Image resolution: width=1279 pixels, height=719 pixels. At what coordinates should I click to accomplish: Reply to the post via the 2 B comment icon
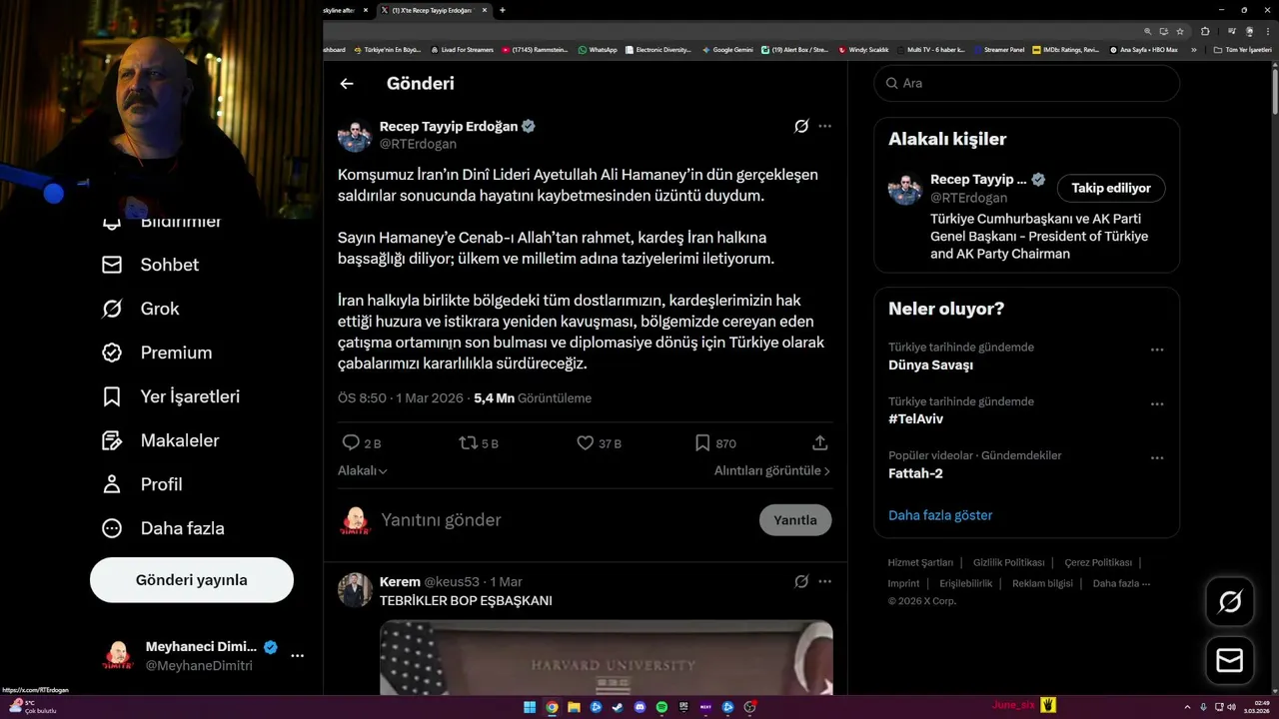[351, 442]
